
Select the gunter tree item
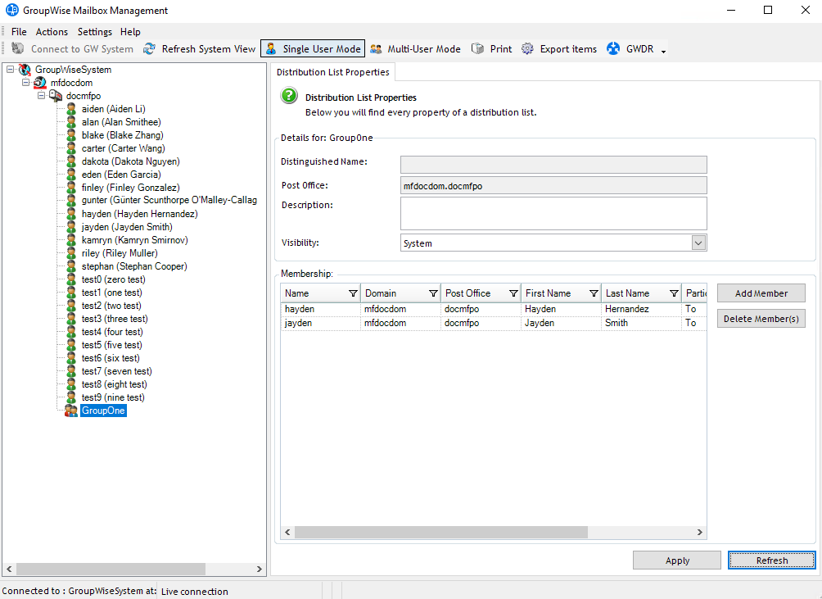pos(169,201)
